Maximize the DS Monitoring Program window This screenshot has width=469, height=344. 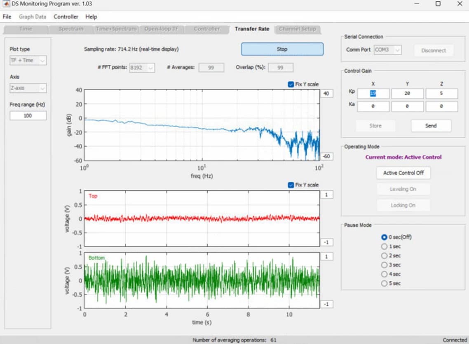click(x=438, y=4)
